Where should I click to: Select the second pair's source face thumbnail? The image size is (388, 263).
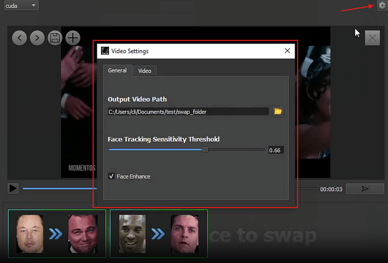[133, 234]
